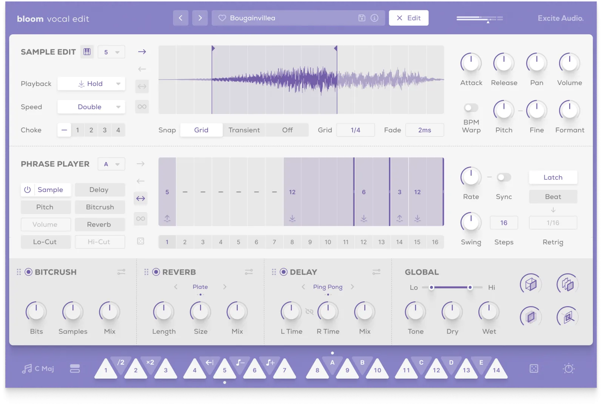Click the top-right stacked cubes icon in Global
Viewport: 604px width, 410px height.
(x=567, y=284)
